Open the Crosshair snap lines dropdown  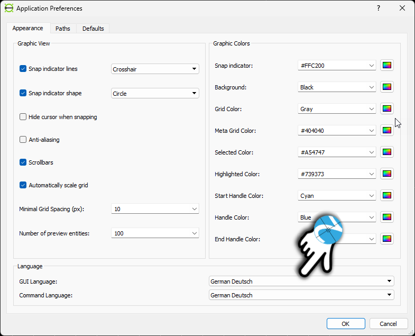(x=155, y=69)
